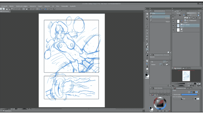This screenshot has height=114, width=203.
Task: Click the Redo toolbar icon
Action: [x=18, y=9]
